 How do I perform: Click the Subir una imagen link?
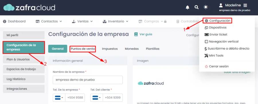(x=237, y=72)
